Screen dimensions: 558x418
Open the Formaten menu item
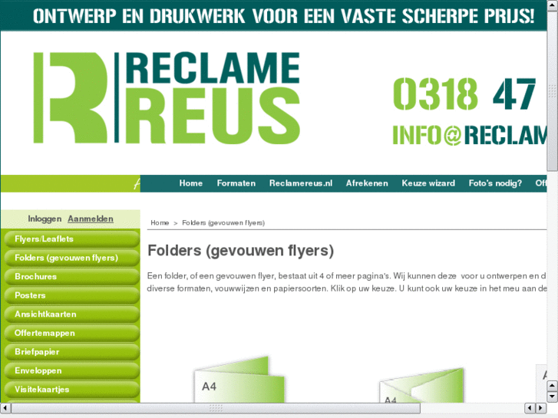coord(236,183)
